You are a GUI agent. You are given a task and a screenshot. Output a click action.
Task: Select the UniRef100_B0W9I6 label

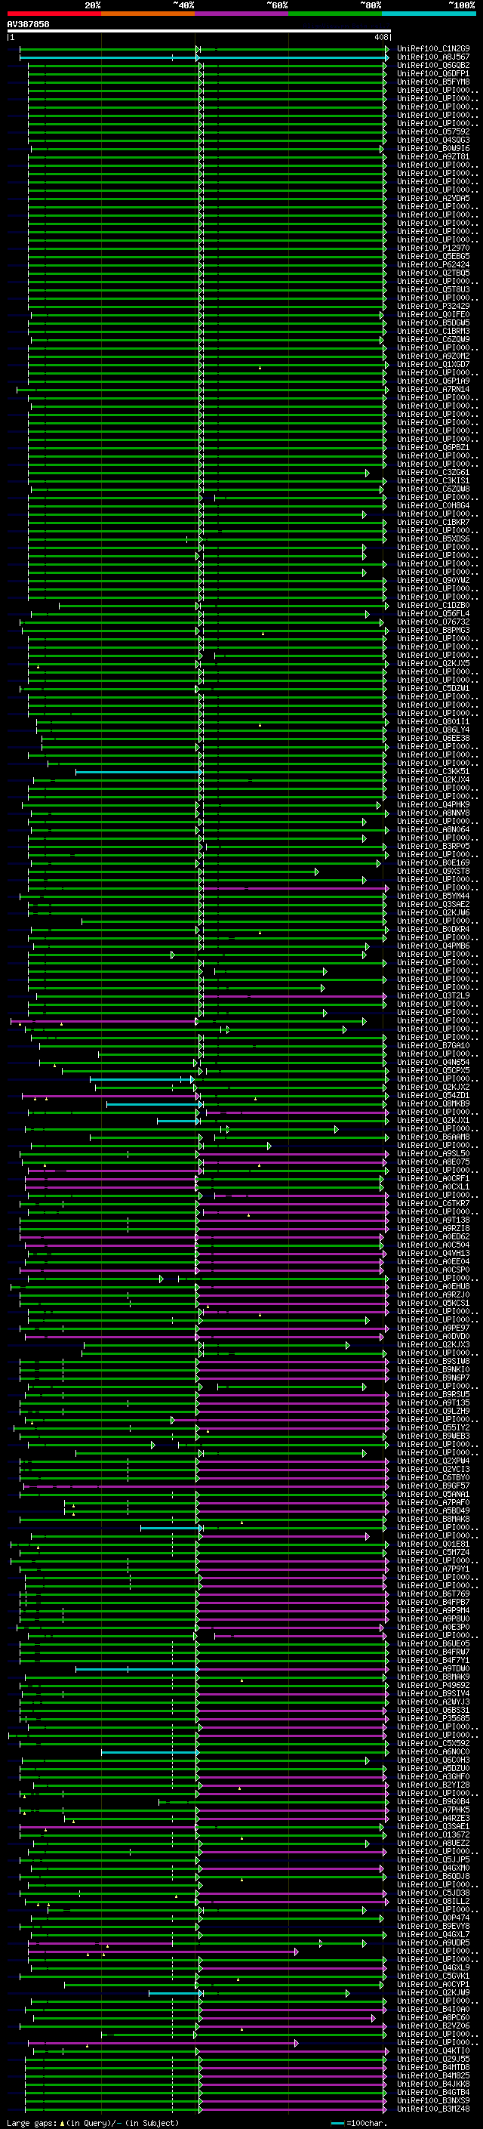coord(433,149)
